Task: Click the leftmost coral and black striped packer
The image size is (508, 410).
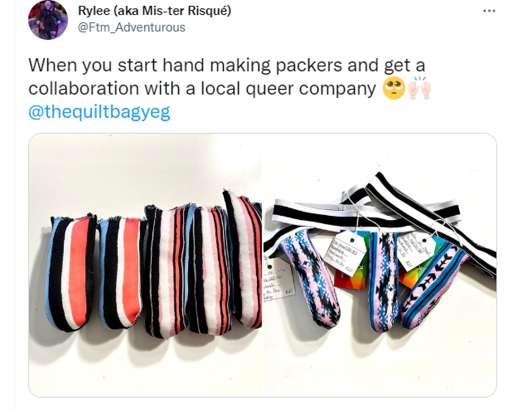Action: click(71, 272)
